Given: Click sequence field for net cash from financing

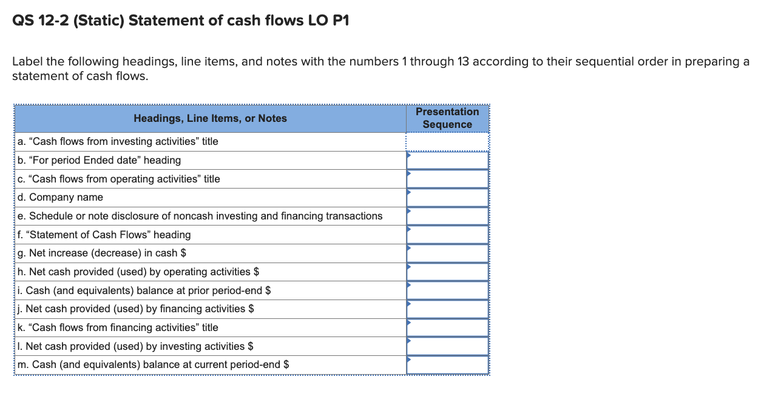Looking at the screenshot, I should tap(447, 309).
